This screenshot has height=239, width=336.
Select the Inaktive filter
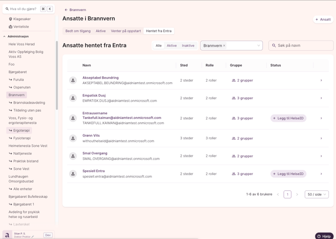click(x=188, y=46)
